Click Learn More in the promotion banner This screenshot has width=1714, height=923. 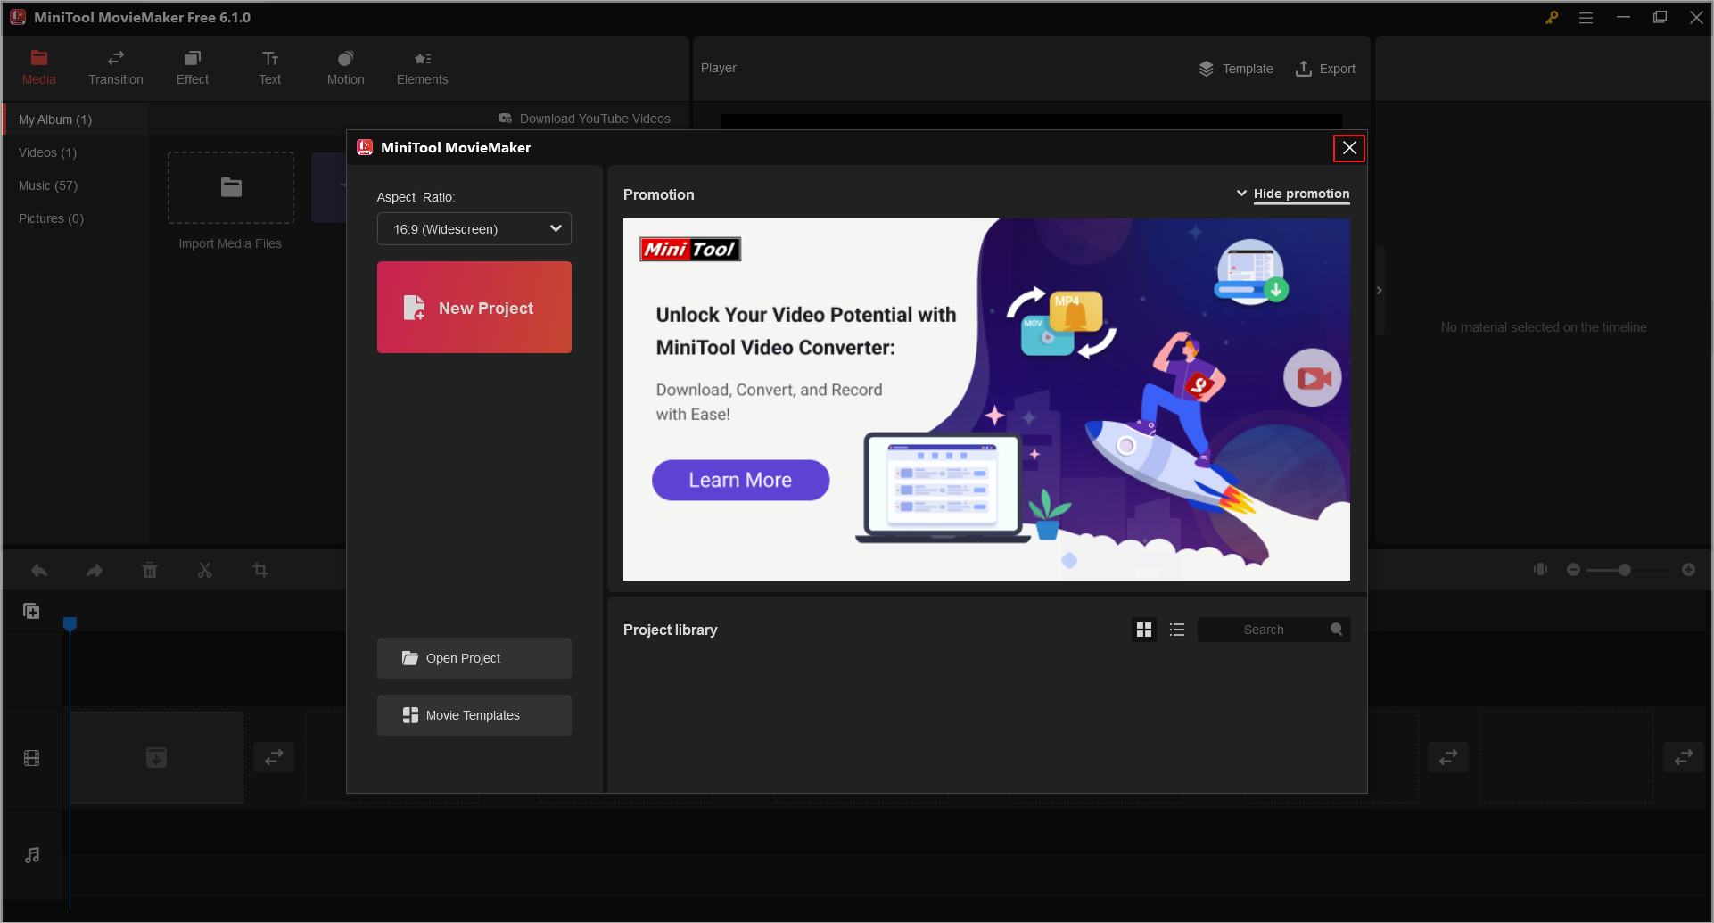pos(741,480)
